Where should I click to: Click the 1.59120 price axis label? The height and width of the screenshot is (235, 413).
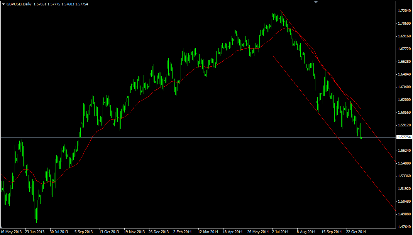pyautogui.click(x=404, y=125)
